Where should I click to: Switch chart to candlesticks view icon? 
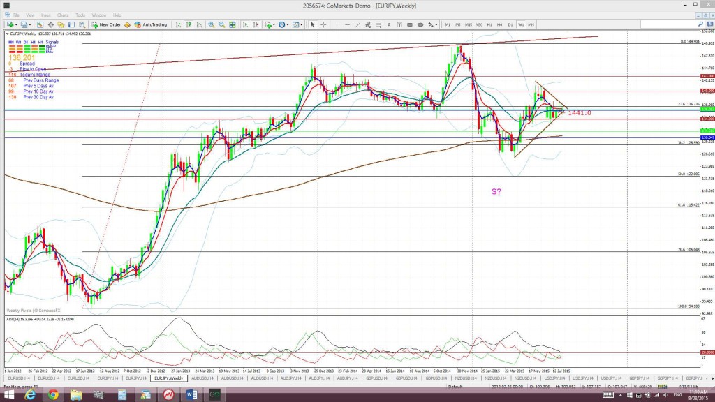coord(189,24)
